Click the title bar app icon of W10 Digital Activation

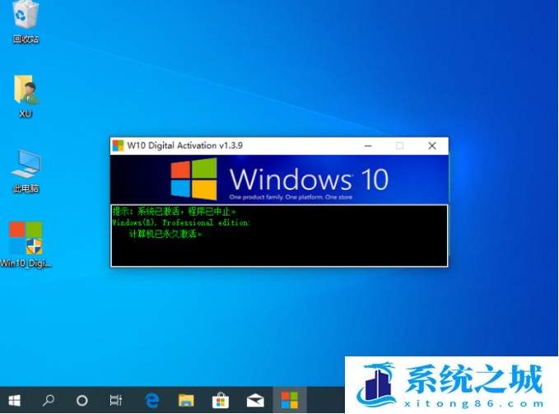[118, 146]
